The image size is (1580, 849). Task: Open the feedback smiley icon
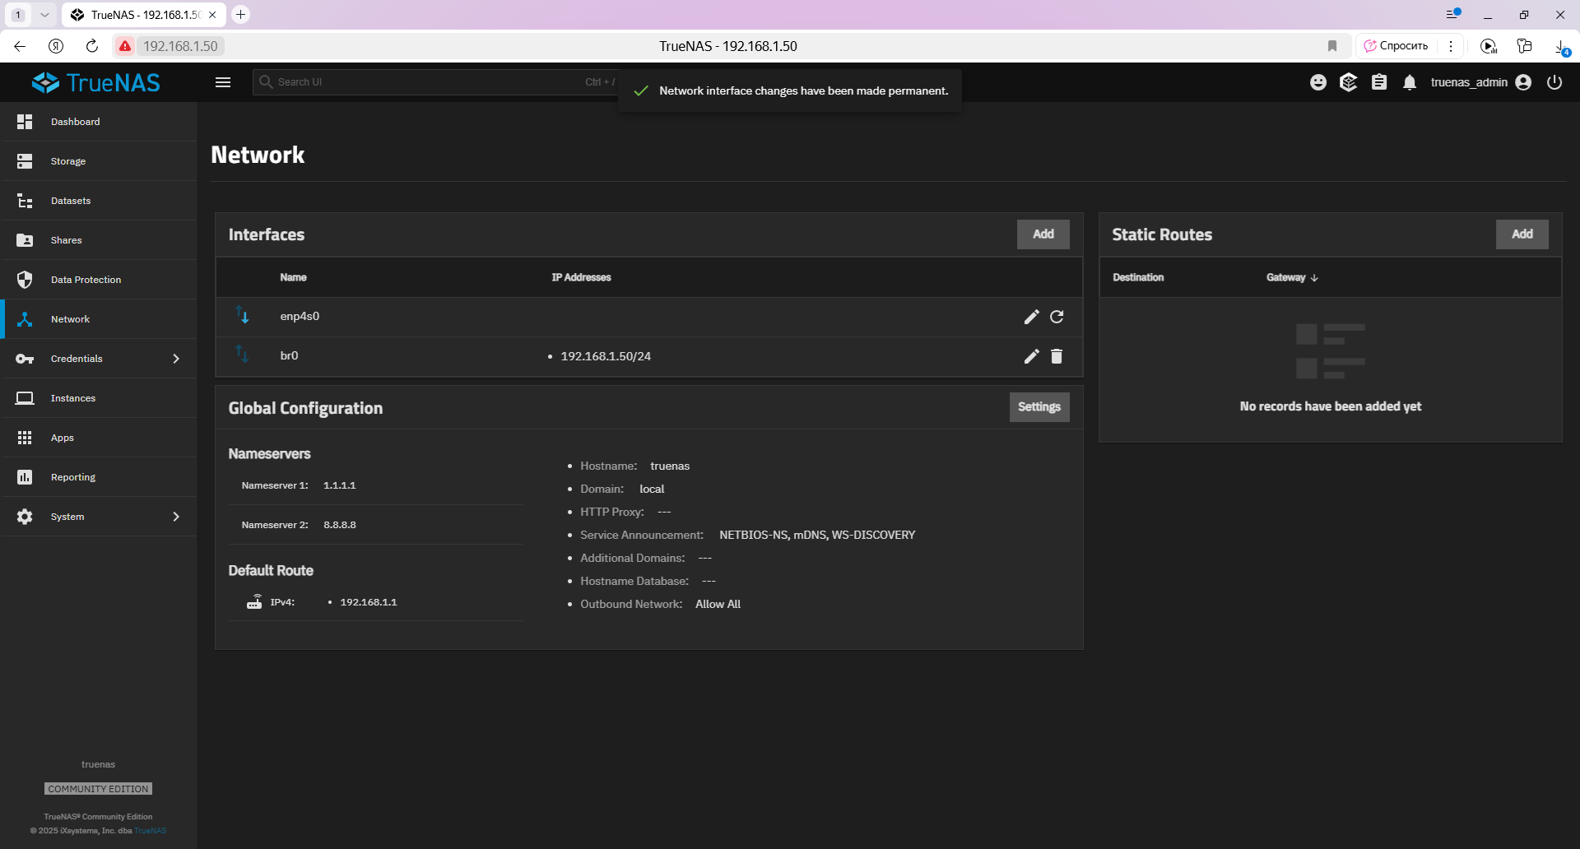coord(1318,82)
